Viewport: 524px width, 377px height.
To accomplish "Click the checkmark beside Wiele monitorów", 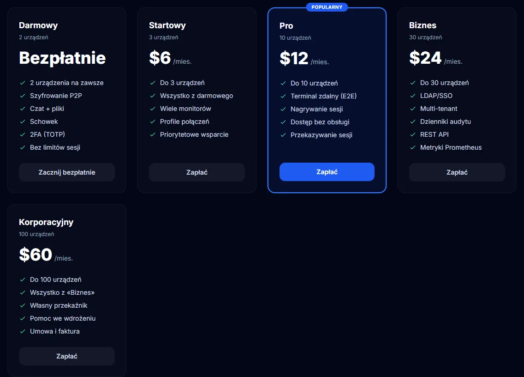I will pos(153,109).
